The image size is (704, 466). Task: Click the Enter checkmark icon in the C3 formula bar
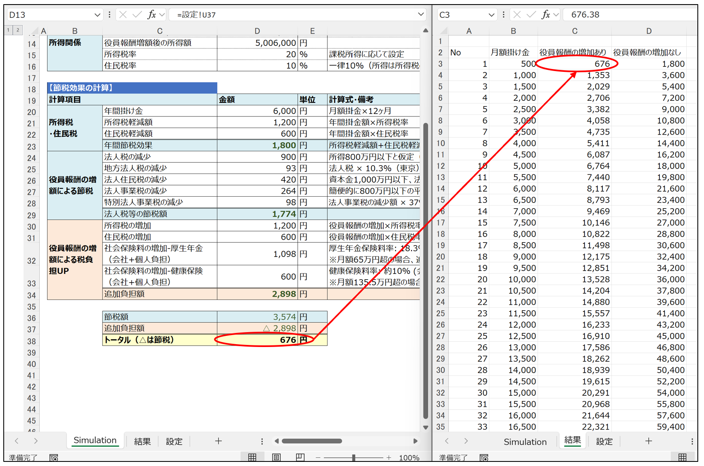[x=531, y=15]
